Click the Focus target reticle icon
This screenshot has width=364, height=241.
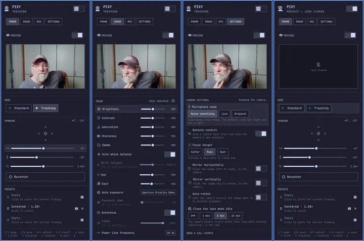coord(190,145)
